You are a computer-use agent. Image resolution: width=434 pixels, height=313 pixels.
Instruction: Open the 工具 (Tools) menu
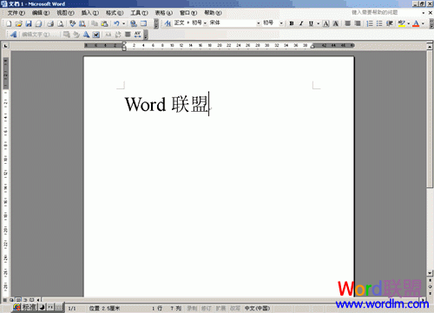point(139,13)
